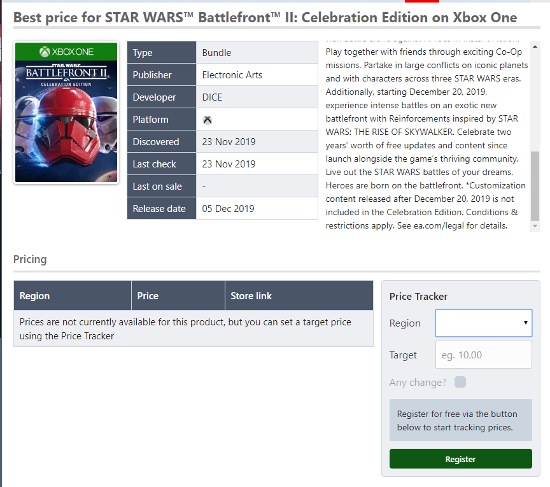The image size is (550, 487).
Task: Click description scrollbar up arrow
Action: (535, 46)
